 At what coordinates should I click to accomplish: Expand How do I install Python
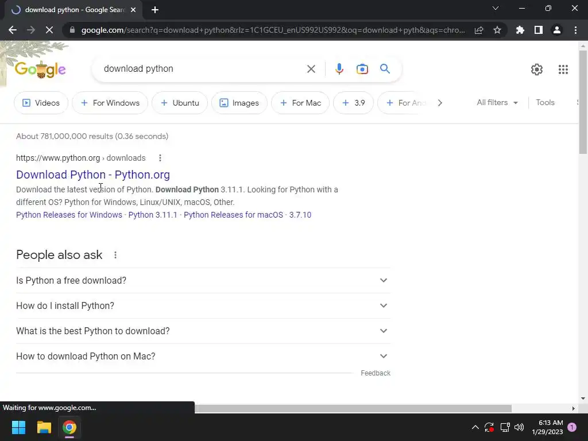(203, 305)
